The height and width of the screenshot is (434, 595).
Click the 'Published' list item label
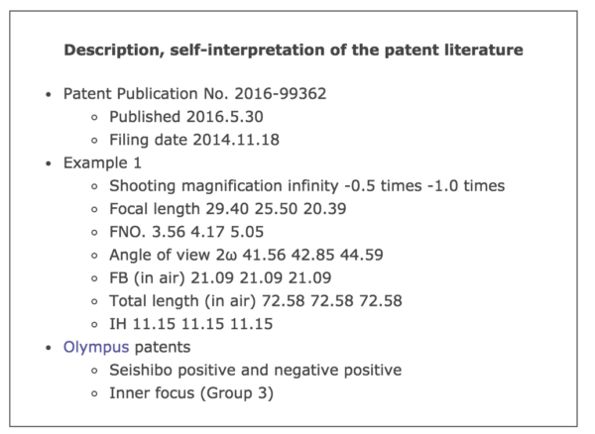(148, 117)
